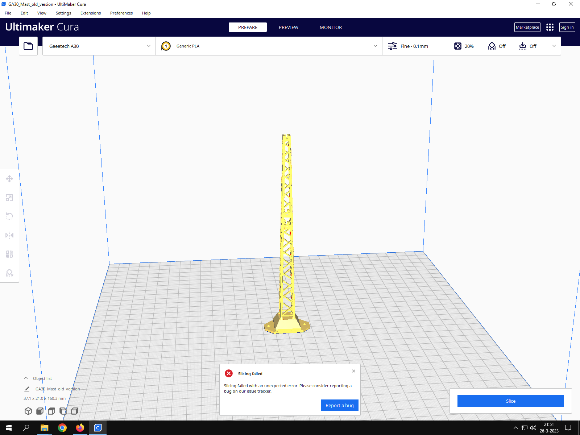This screenshot has height=435, width=580.
Task: Click the extruder 1 material icon
Action: (166, 46)
